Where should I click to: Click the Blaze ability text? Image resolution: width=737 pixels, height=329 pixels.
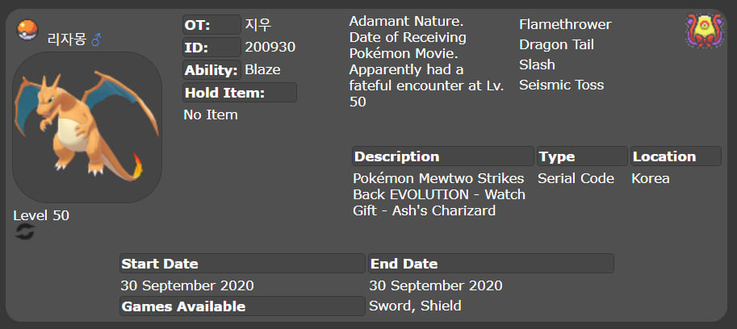(262, 70)
